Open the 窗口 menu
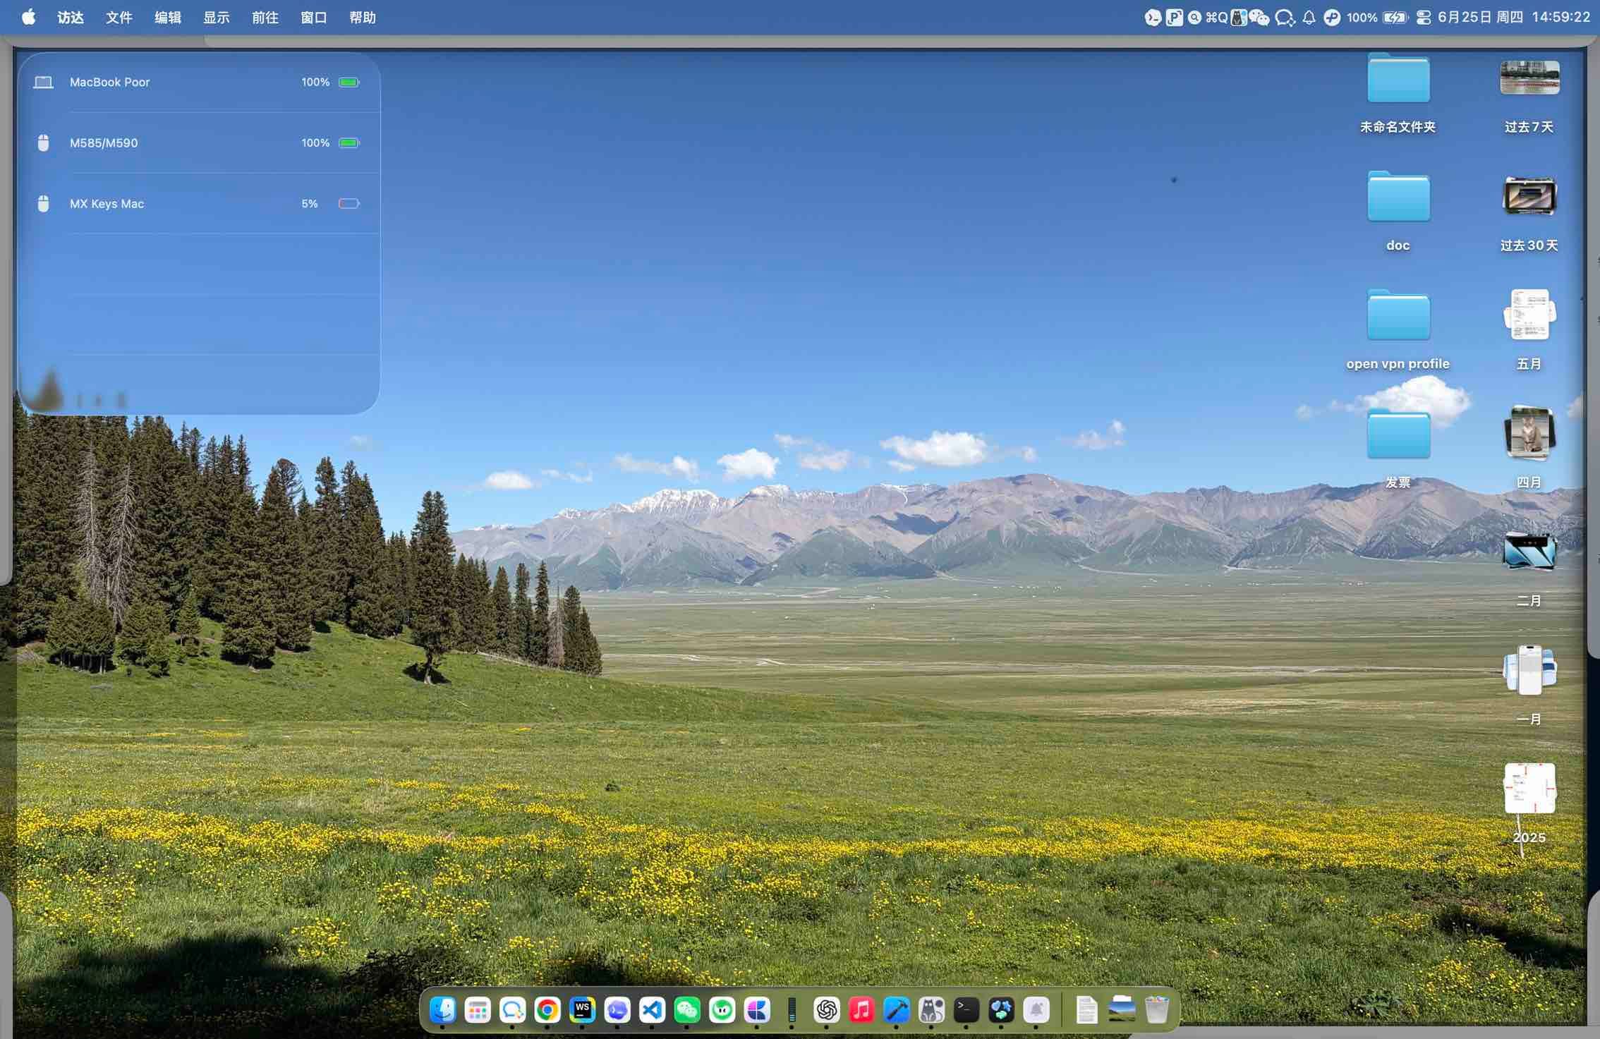This screenshot has height=1039, width=1600. point(314,18)
